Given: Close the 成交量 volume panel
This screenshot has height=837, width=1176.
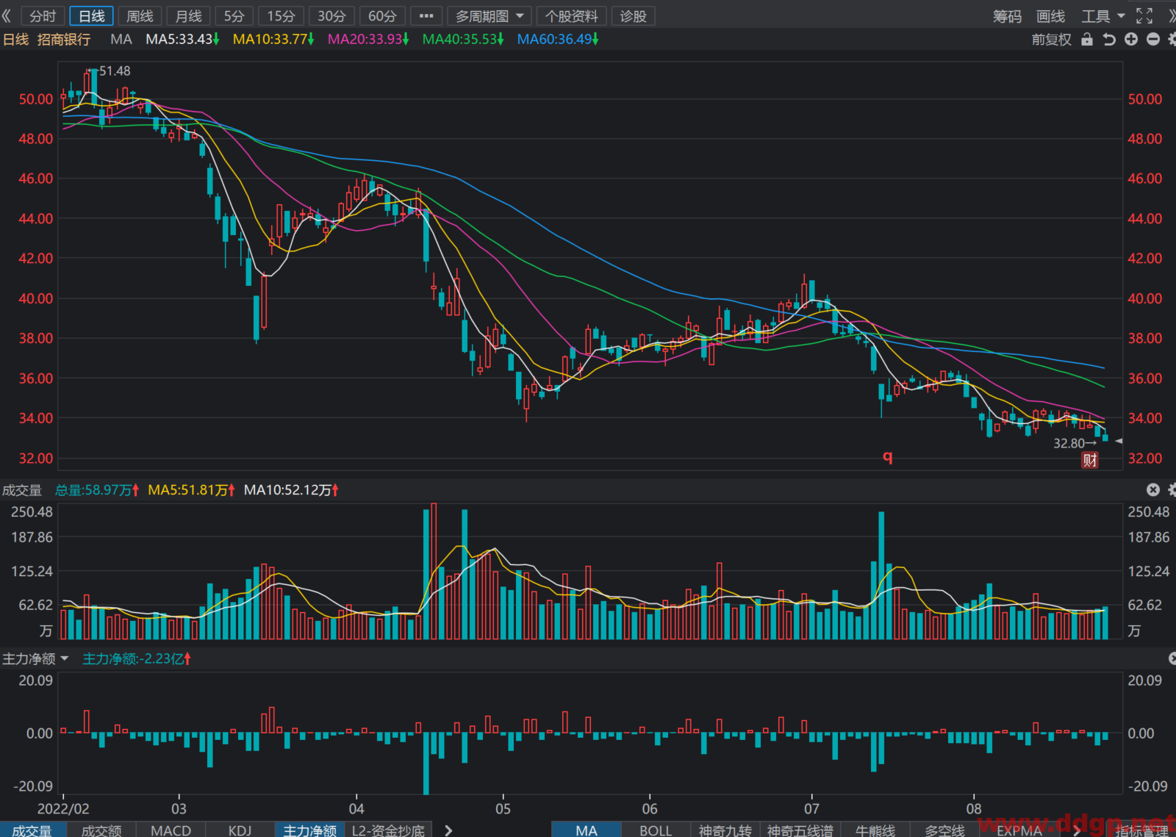Looking at the screenshot, I should click(1153, 489).
